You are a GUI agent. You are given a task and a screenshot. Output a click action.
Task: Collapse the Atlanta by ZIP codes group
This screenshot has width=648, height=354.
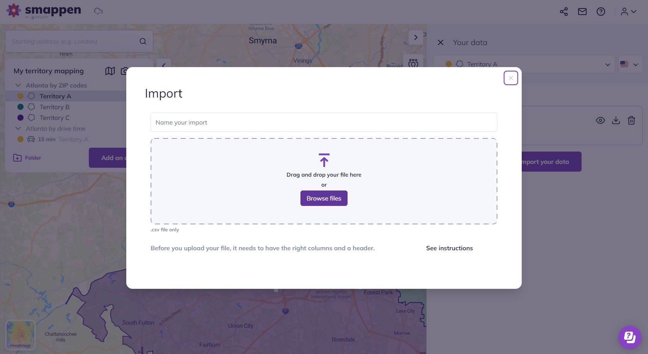click(18, 85)
